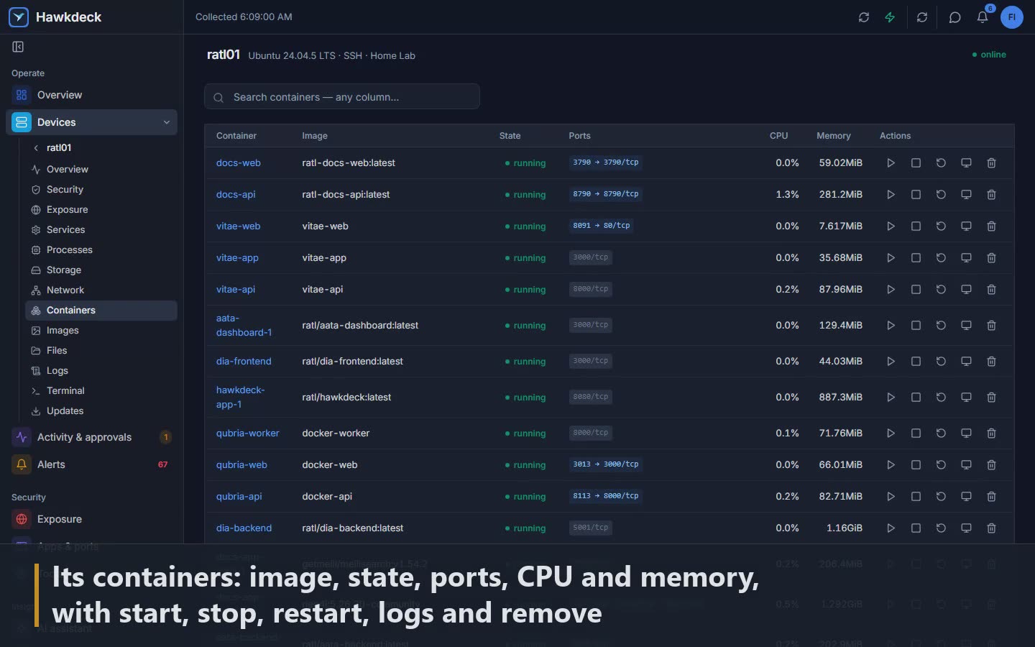Restart the aata-dashboard-1 container
Screen dimensions: 1035x647
pyautogui.click(x=941, y=326)
